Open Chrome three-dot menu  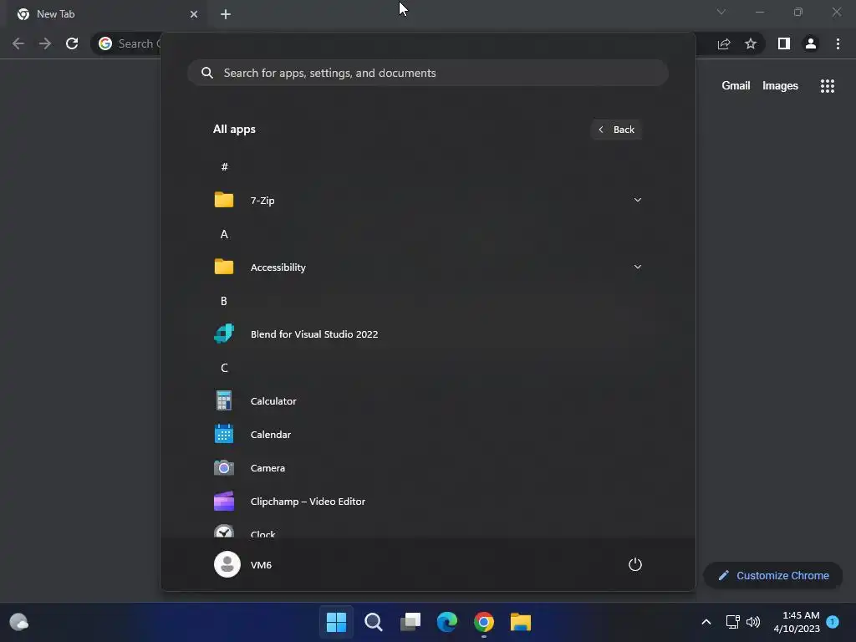(838, 43)
